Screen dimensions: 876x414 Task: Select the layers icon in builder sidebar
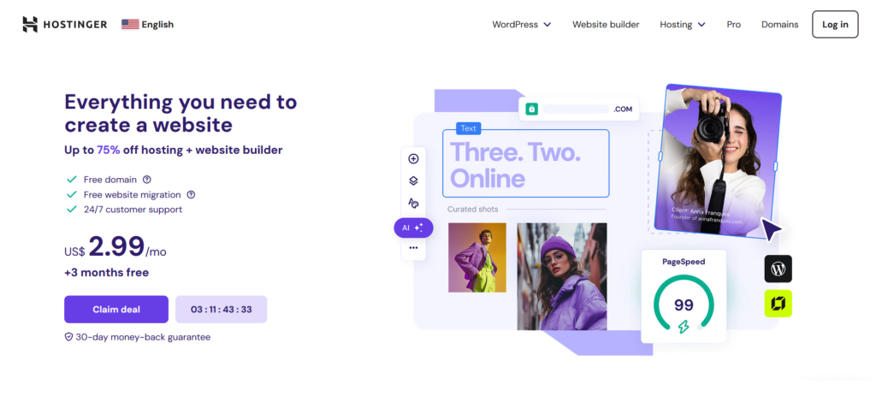(x=413, y=180)
